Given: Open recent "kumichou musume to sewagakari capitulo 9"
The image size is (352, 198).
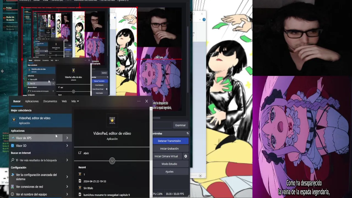Looking at the screenshot, I should [x=106, y=195].
